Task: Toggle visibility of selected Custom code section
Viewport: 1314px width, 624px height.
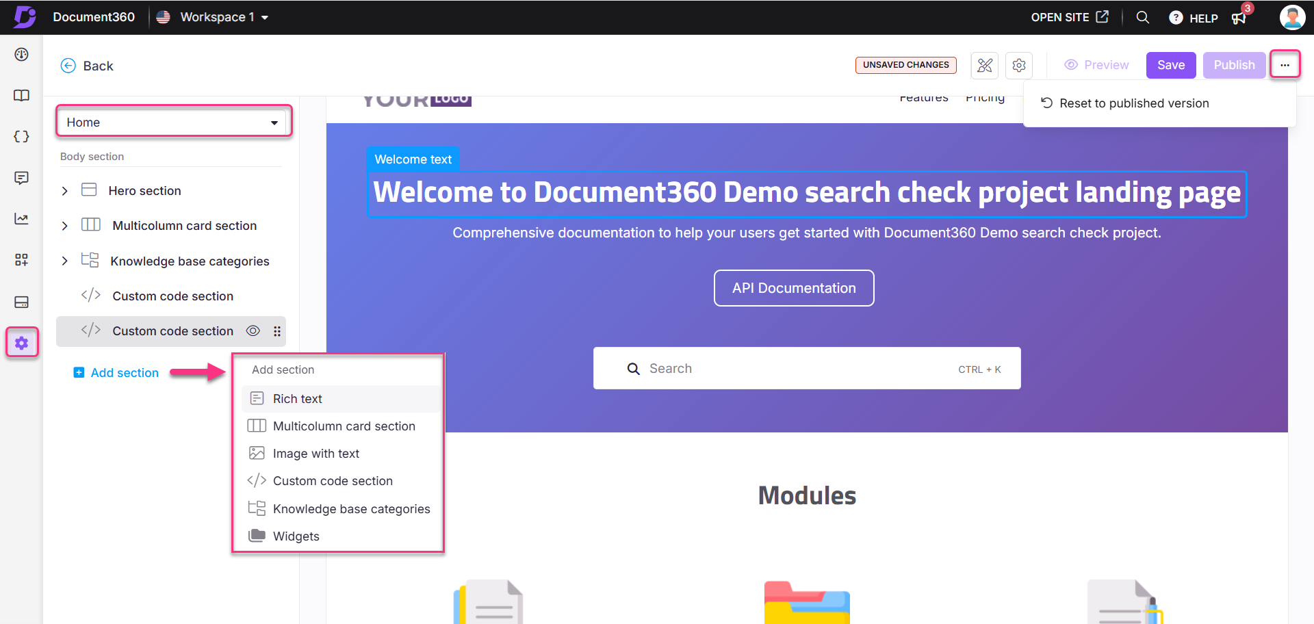Action: click(253, 331)
